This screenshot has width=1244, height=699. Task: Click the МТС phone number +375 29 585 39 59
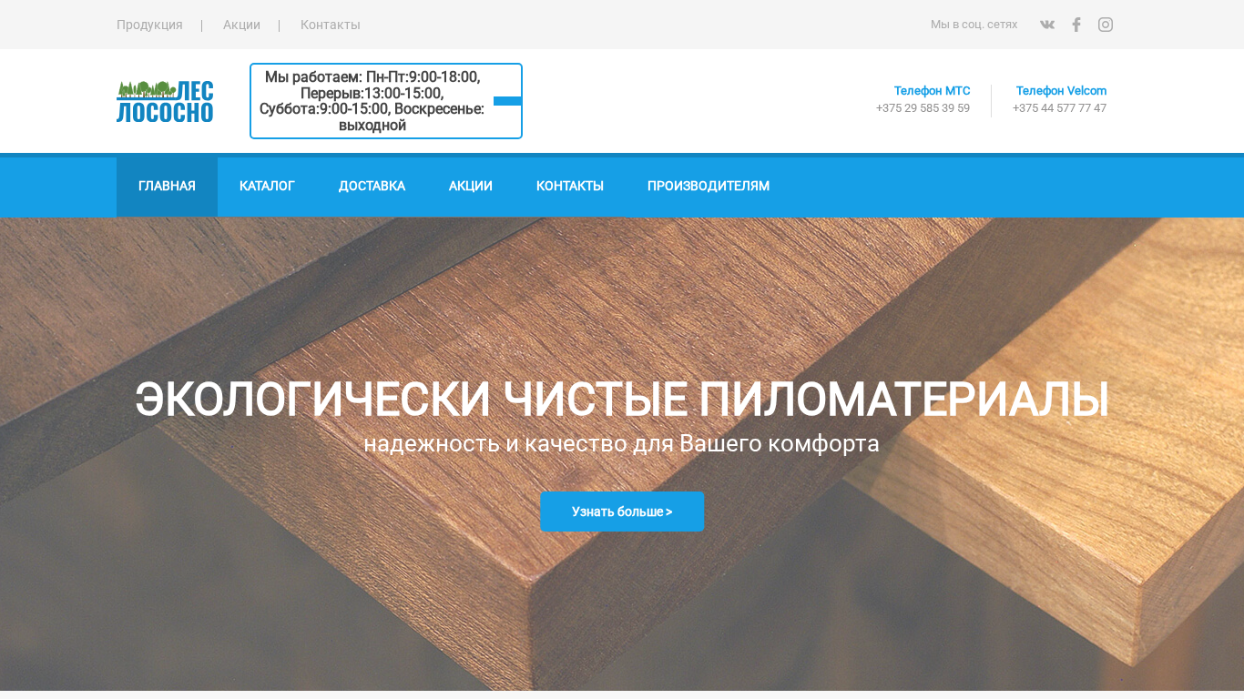pyautogui.click(x=923, y=108)
